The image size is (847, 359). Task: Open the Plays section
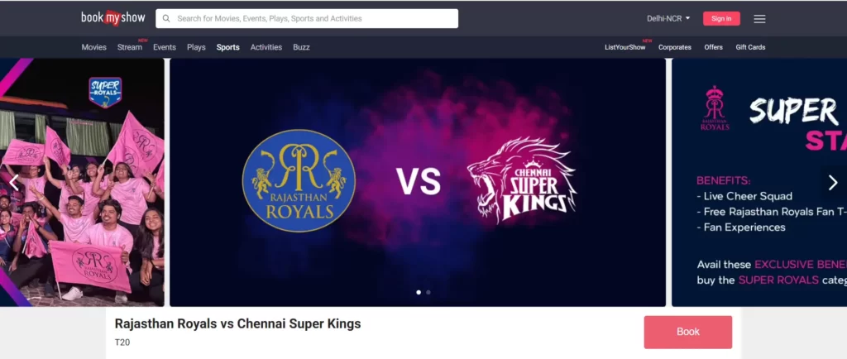click(196, 47)
